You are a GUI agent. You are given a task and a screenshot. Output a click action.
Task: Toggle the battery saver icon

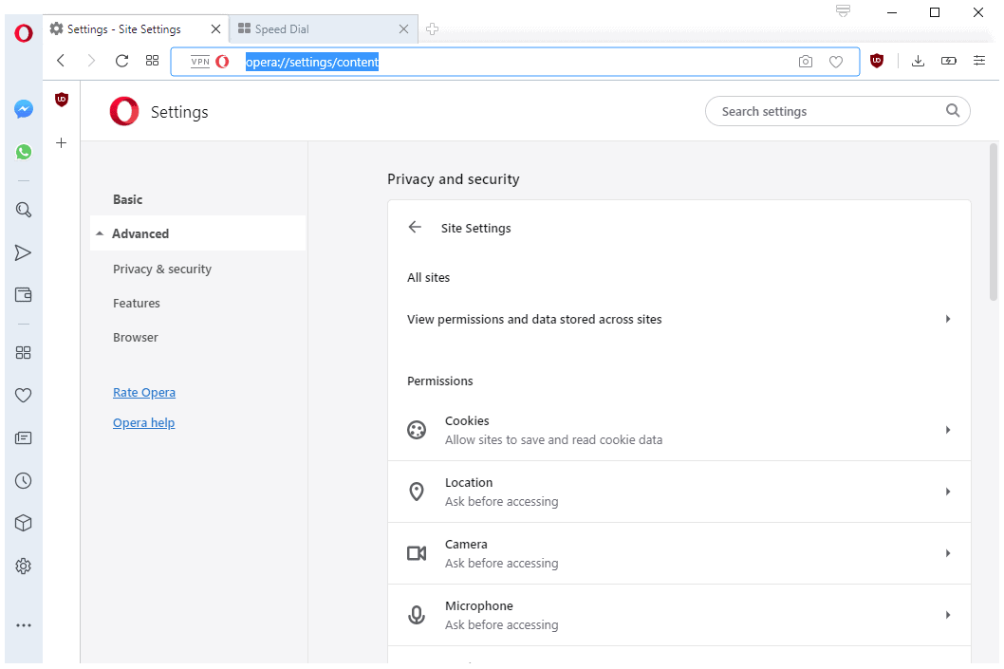point(949,61)
